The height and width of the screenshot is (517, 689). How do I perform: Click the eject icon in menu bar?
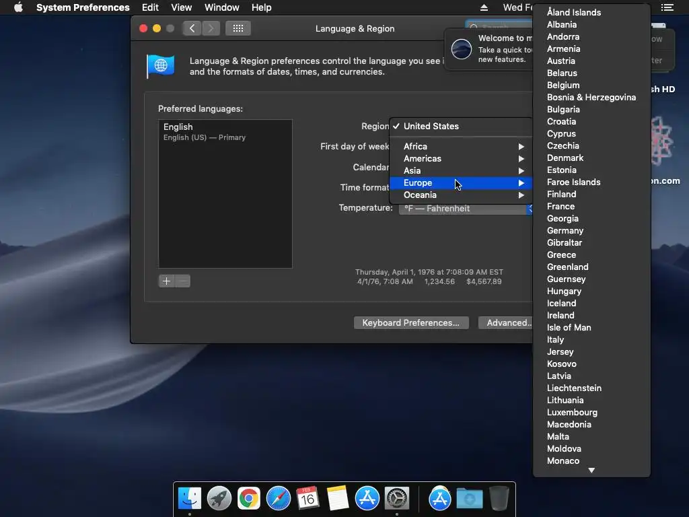(484, 7)
